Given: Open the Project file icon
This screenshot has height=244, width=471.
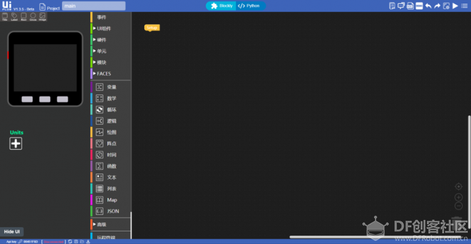Looking at the screenshot, I should tap(43, 7).
